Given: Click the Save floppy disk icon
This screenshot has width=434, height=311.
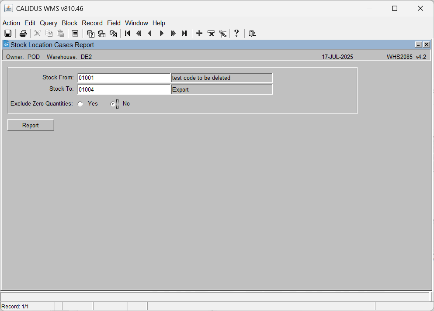Looking at the screenshot, I should click(x=8, y=34).
